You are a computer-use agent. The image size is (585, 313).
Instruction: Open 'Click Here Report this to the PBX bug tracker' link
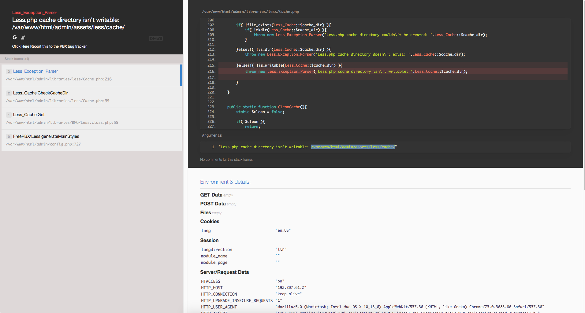click(50, 46)
